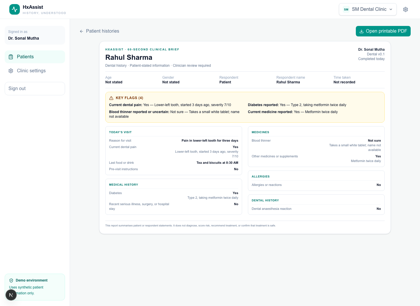Viewport: 420px width, 306px height.
Task: Click the Respondent 'Patient' value
Action: point(225,82)
